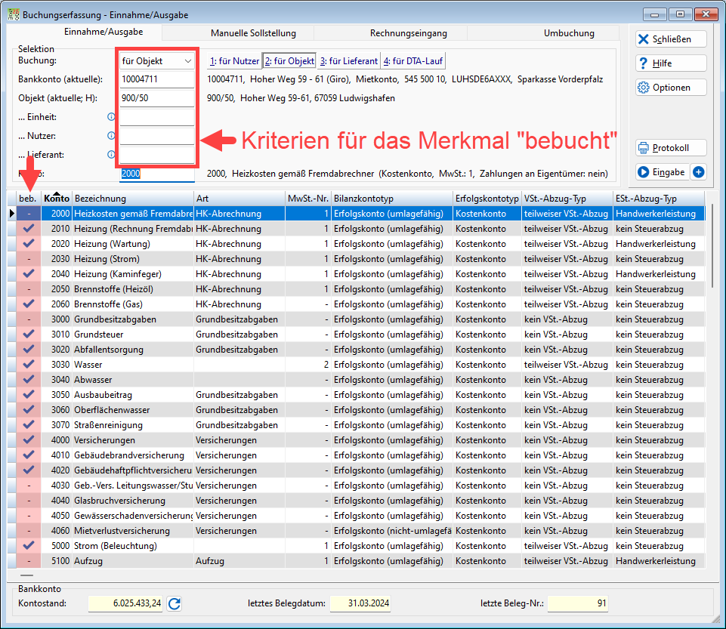Toggle beb. checkmark for row 2020 Heizung (Wartung)

29,243
